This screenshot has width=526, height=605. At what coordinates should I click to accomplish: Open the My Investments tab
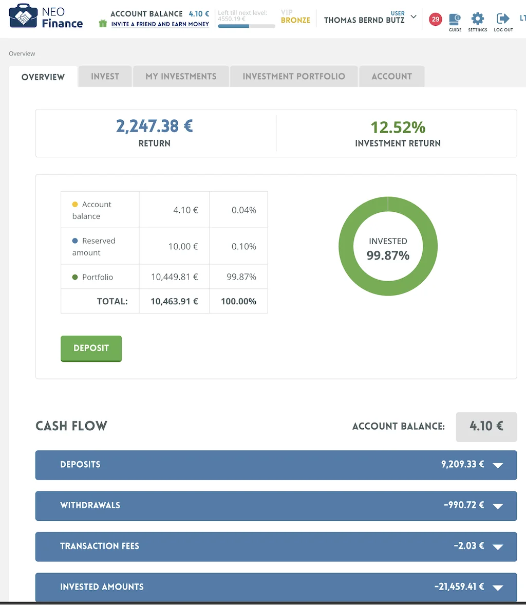tap(181, 77)
